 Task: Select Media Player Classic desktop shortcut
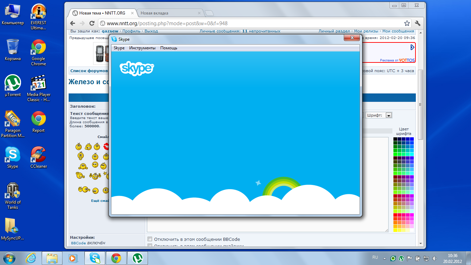[x=38, y=89]
